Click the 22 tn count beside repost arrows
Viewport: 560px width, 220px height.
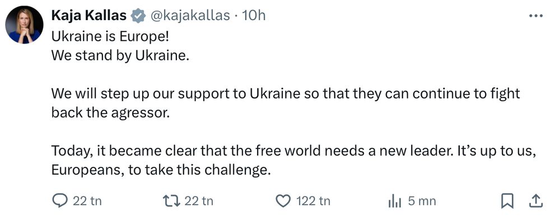coord(199,202)
